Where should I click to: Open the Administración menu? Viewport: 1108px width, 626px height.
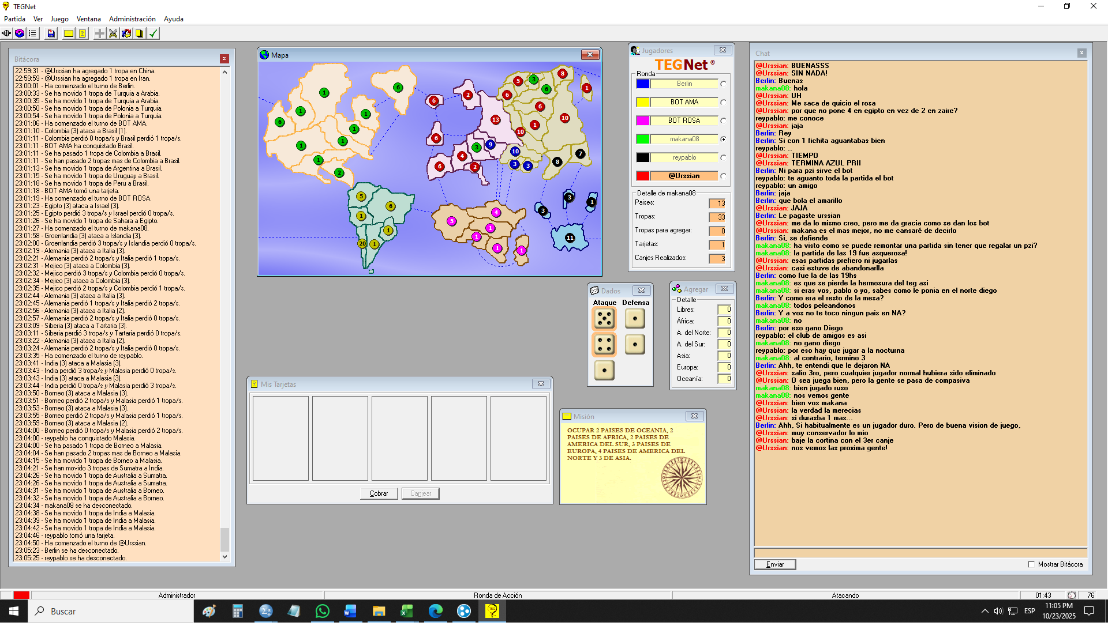tap(132, 19)
